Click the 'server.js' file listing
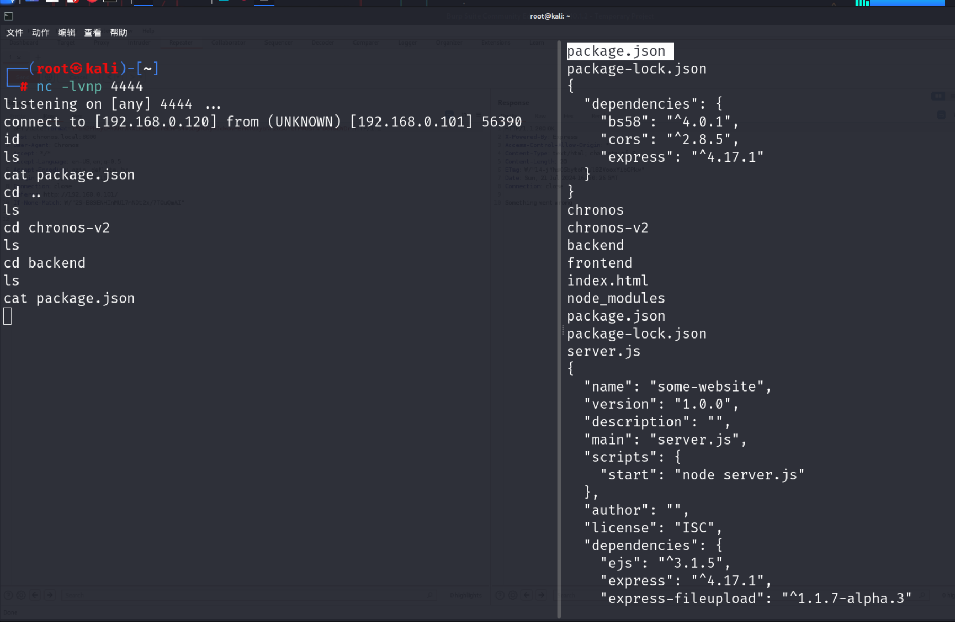Image resolution: width=955 pixels, height=622 pixels. 603,351
